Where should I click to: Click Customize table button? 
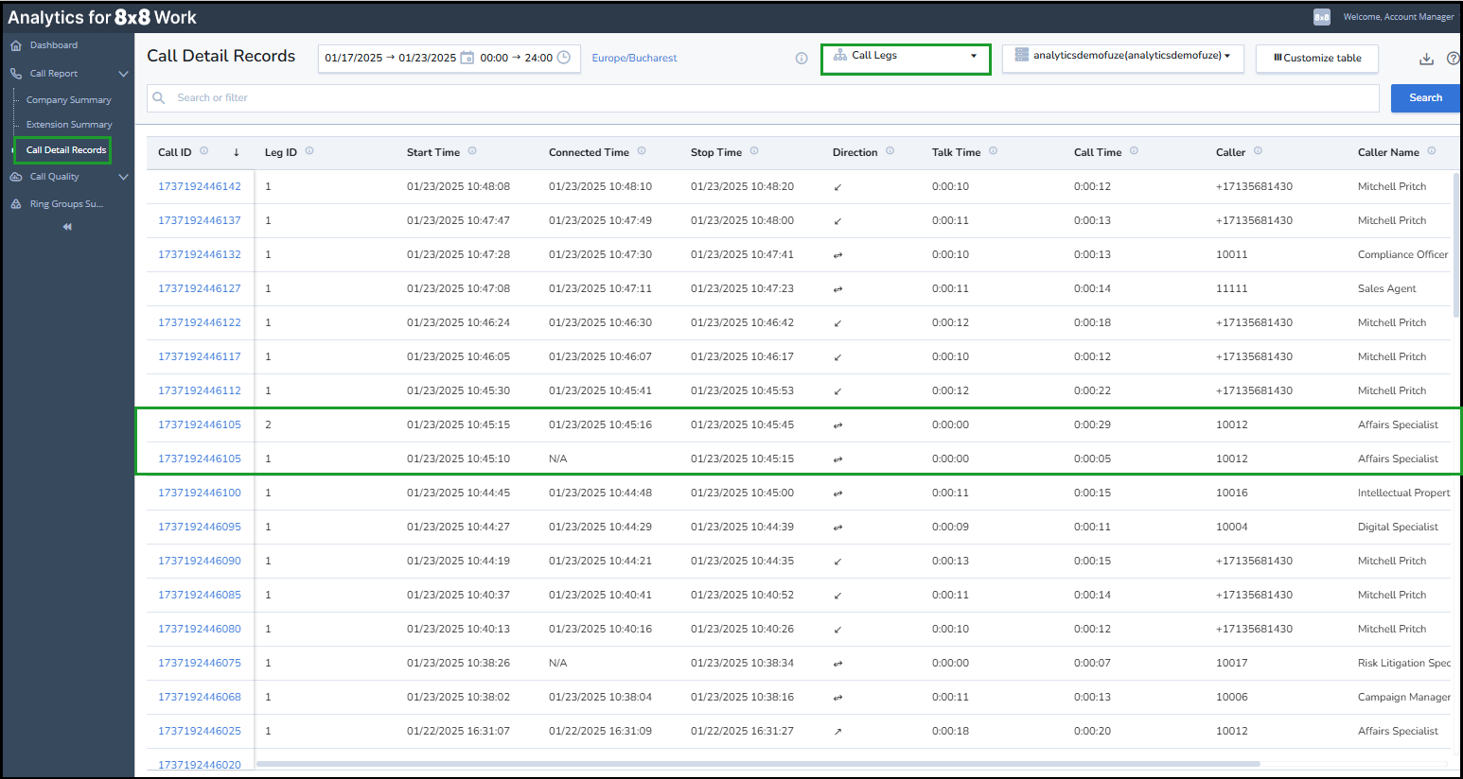[1316, 59]
